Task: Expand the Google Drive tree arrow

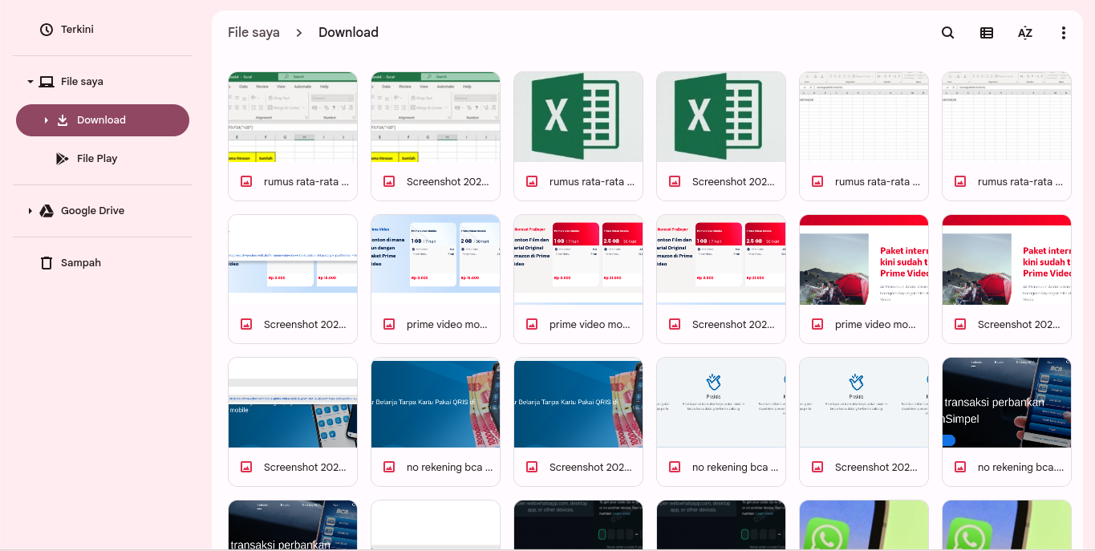Action: click(x=30, y=211)
